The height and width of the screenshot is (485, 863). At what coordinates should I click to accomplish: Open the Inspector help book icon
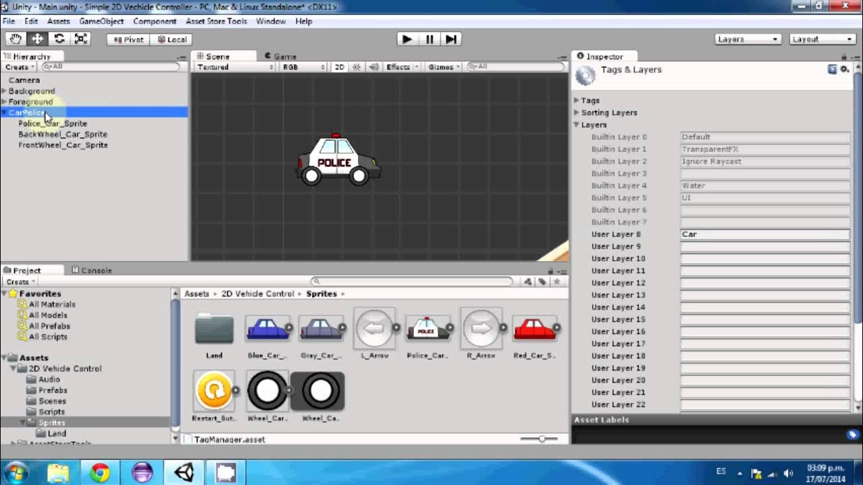point(832,69)
